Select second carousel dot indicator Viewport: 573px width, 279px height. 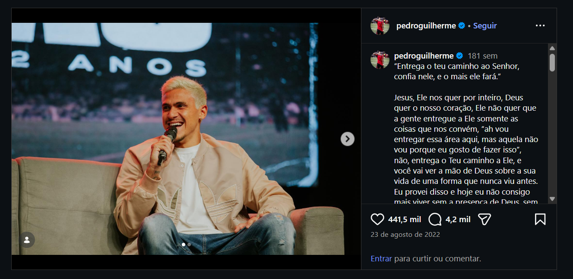pos(189,245)
